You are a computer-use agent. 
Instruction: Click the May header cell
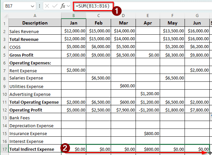[172, 23]
